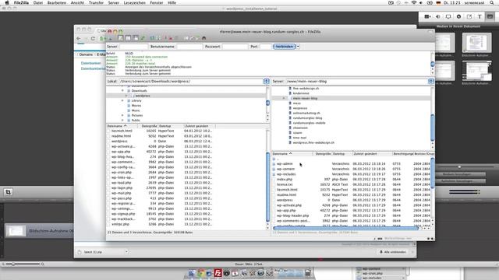
Task: Open the Transfer menu
Action: 96,2
